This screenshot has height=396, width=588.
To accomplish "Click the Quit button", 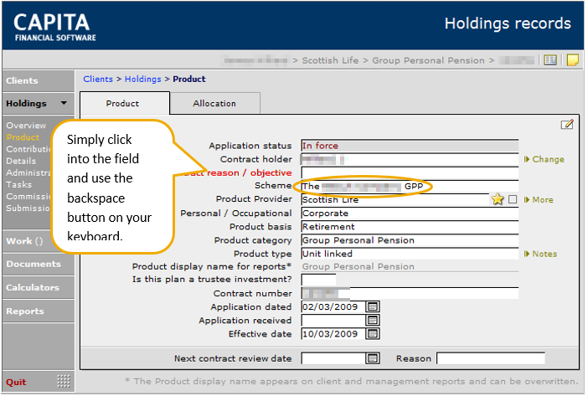I will coord(16,382).
